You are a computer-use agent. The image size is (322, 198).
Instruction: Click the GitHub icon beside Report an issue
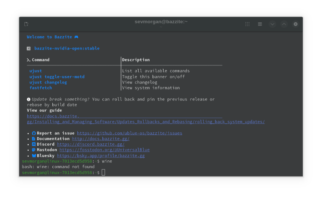[34, 133]
